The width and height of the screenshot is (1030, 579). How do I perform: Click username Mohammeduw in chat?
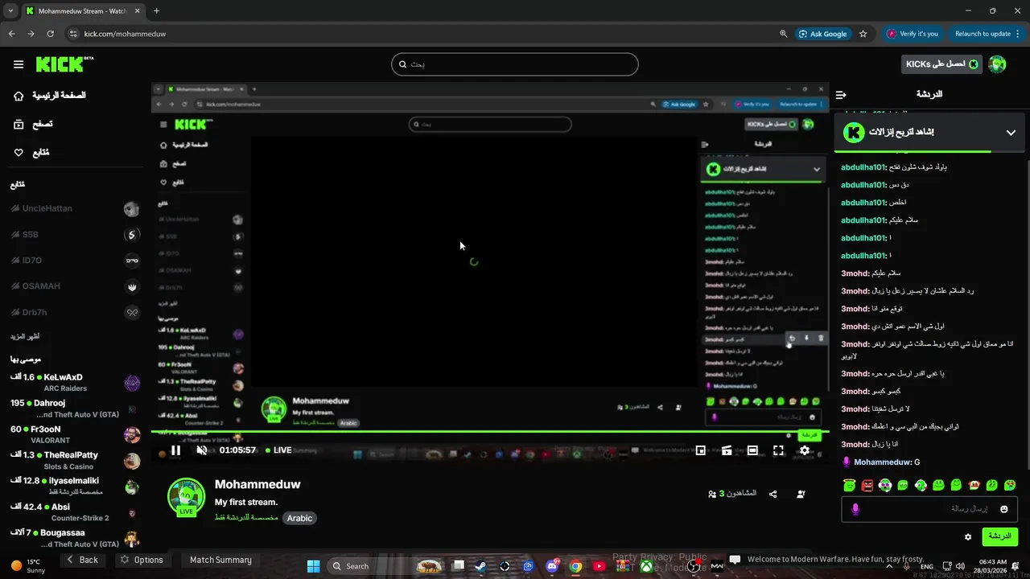pos(883,462)
